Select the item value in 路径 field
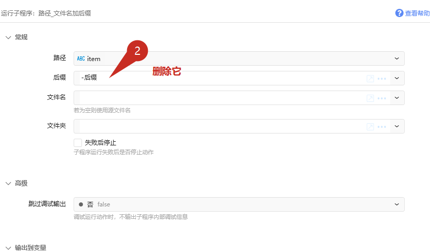This screenshot has width=430, height=252. click(x=94, y=59)
